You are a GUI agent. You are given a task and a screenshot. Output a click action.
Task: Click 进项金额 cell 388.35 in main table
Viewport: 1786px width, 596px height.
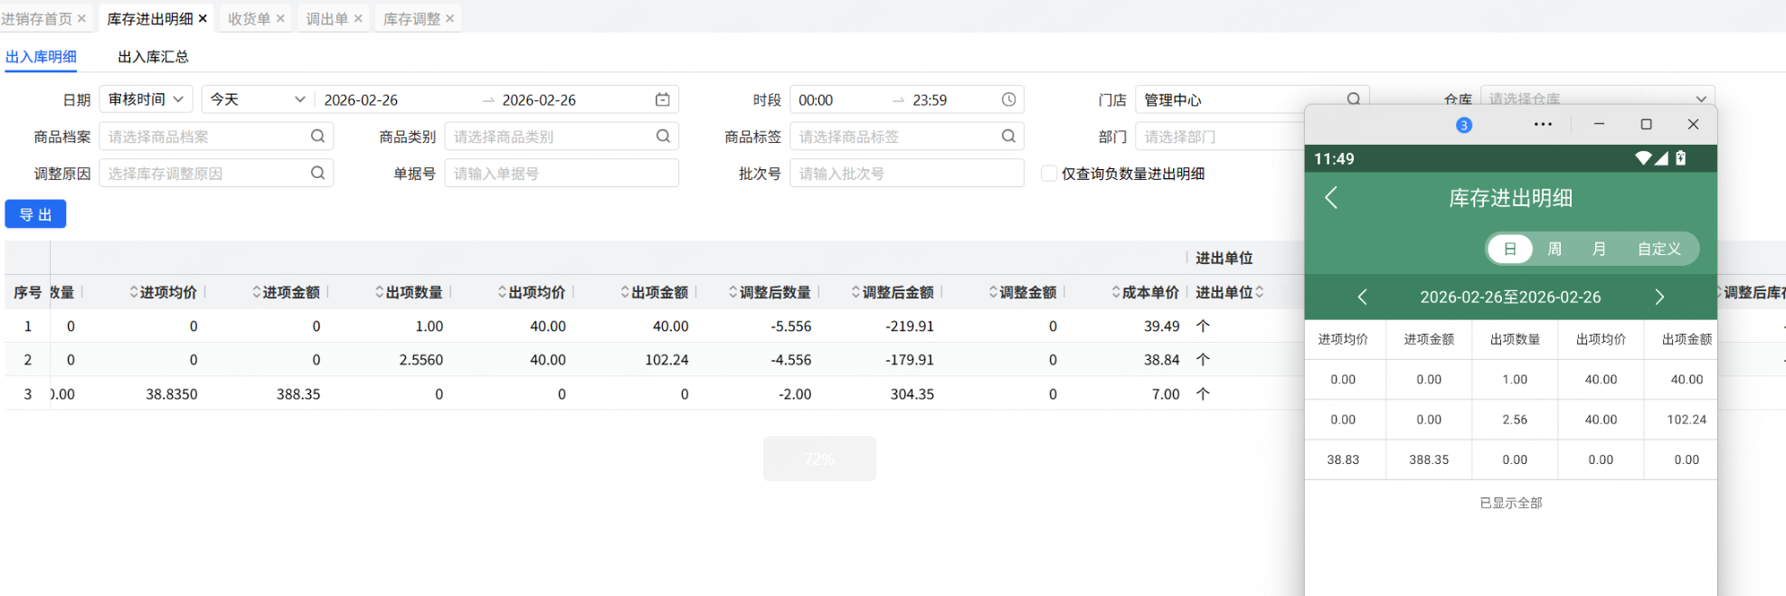pos(298,393)
